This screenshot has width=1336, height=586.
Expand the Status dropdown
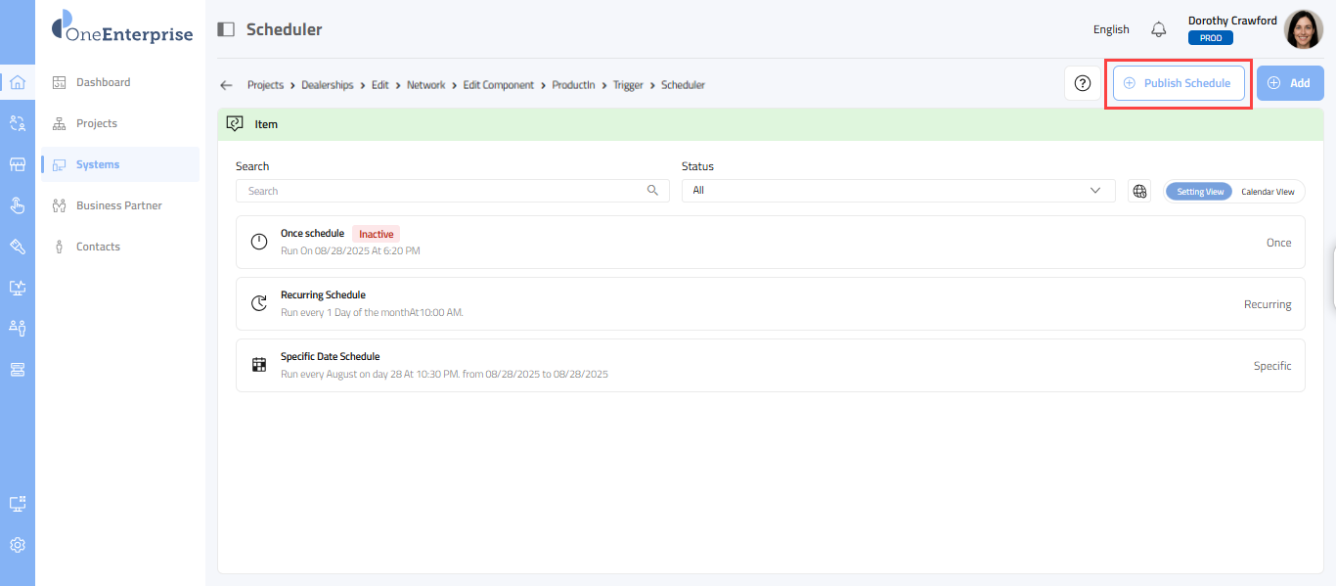click(x=898, y=191)
